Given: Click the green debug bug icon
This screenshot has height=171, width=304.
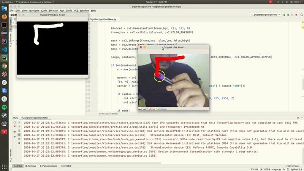Looking at the screenshot, I should (288, 15).
